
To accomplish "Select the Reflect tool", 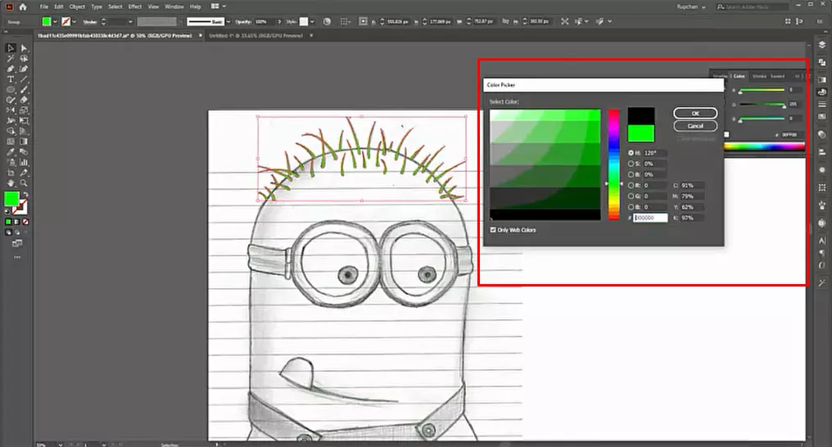I will 11,111.
